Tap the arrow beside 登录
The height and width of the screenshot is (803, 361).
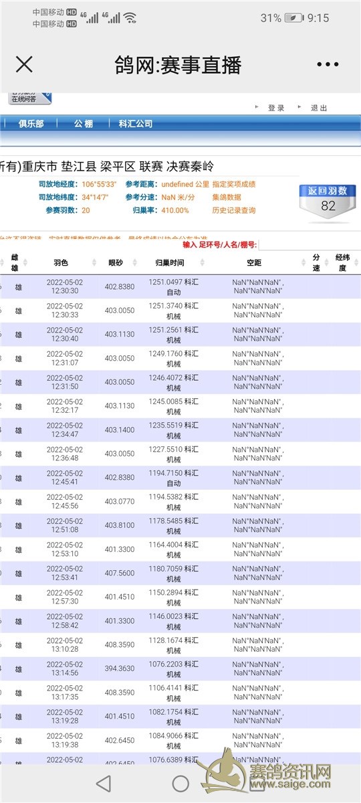tap(257, 107)
